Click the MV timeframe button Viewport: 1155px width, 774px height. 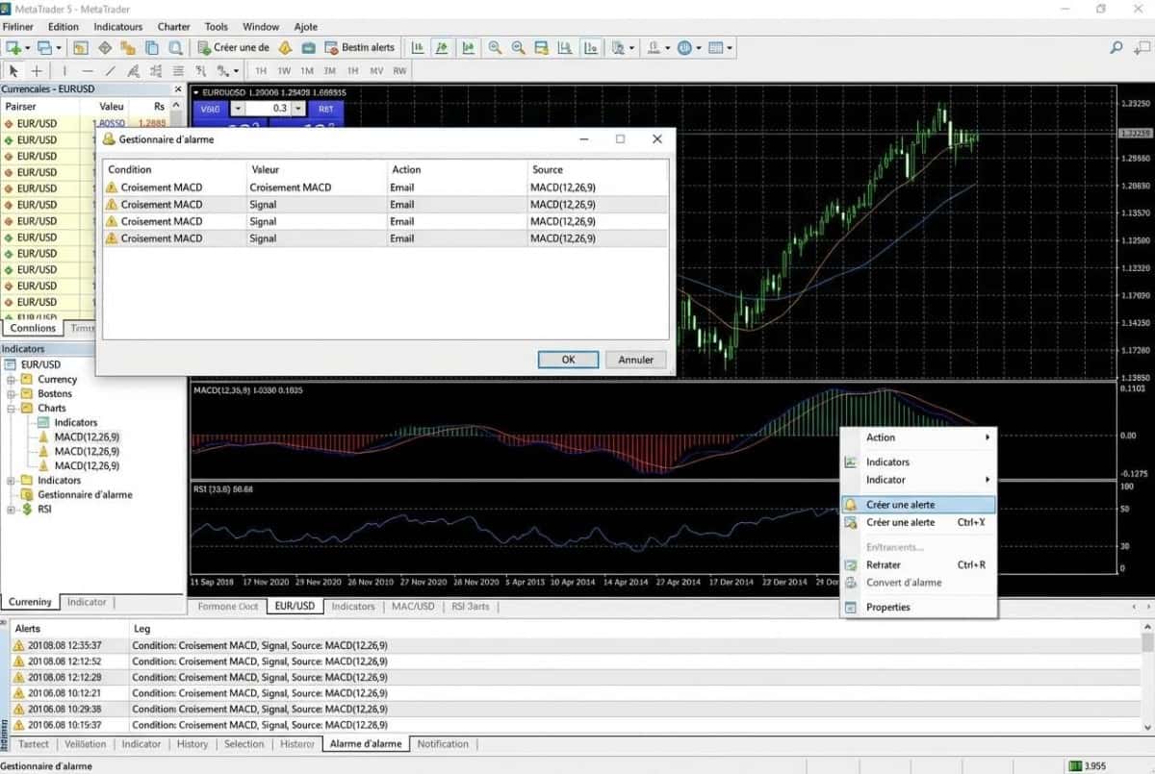pos(376,70)
